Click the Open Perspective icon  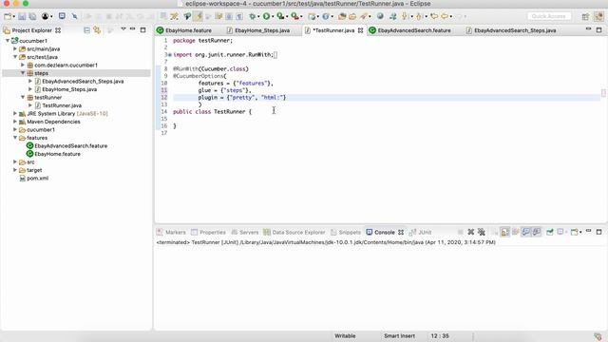(585, 16)
